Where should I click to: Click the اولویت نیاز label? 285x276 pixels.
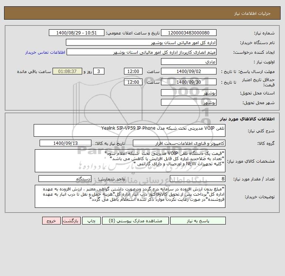point(264,62)
